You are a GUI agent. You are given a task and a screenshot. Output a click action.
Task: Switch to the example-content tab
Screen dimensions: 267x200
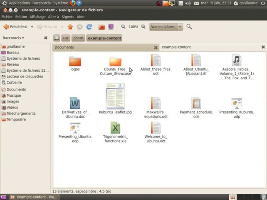tap(213, 47)
